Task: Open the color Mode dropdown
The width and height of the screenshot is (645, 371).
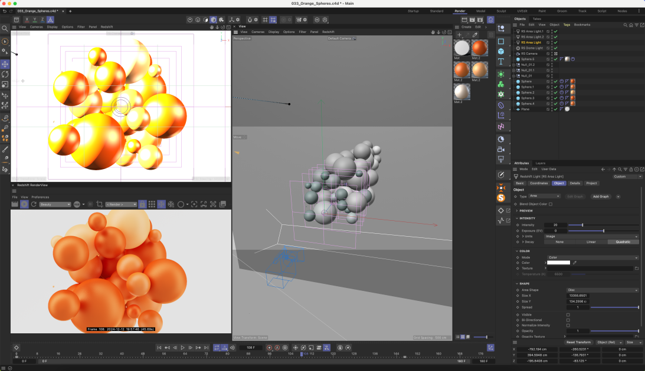Action: point(592,258)
